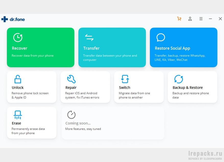The width and height of the screenshot is (224, 162).
Task: Click the Restore Social App heading
Action: tap(172, 48)
